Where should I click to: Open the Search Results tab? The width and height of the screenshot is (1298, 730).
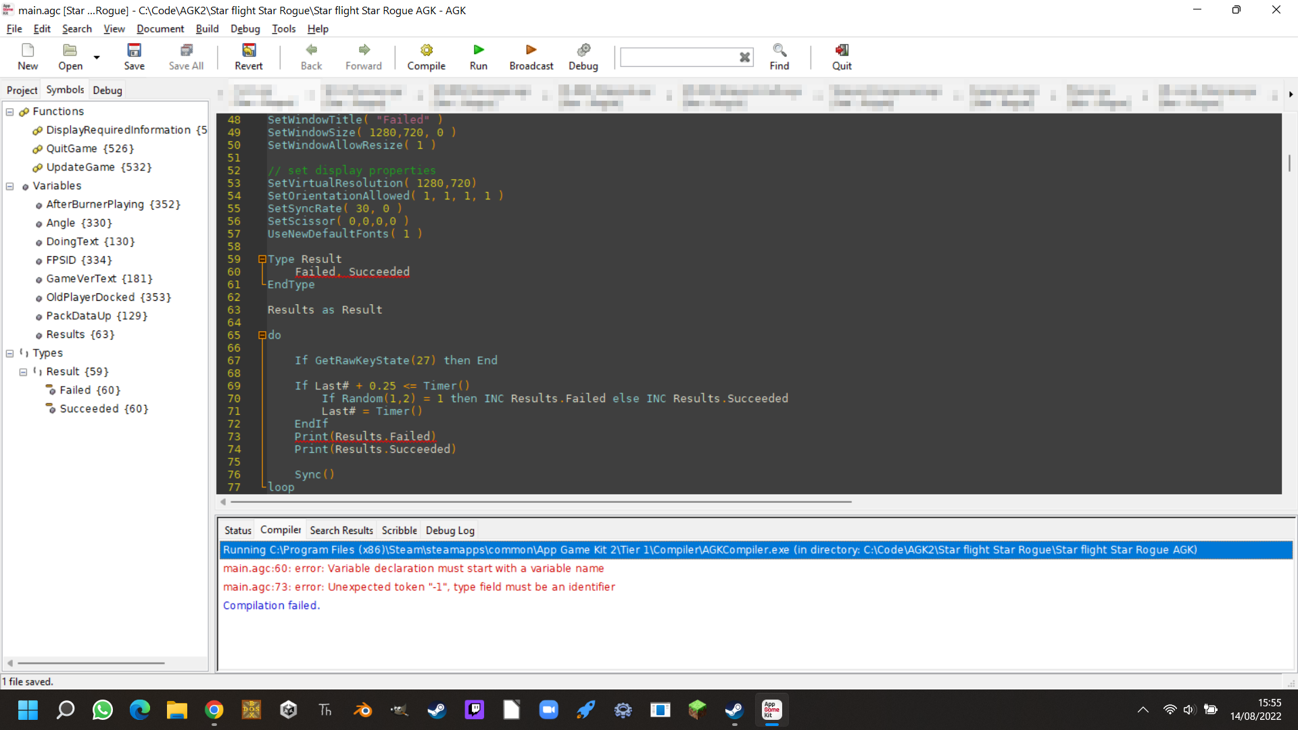[x=341, y=531]
